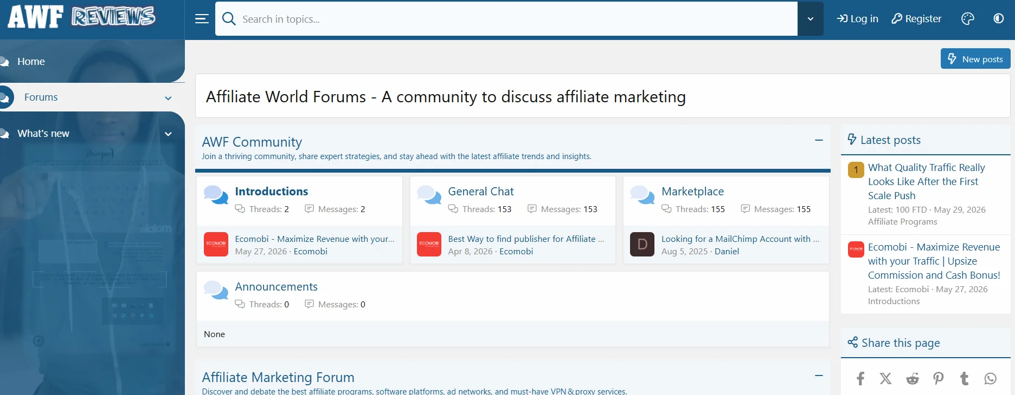
Task: Open What's new in the sidebar
Action: (x=43, y=134)
